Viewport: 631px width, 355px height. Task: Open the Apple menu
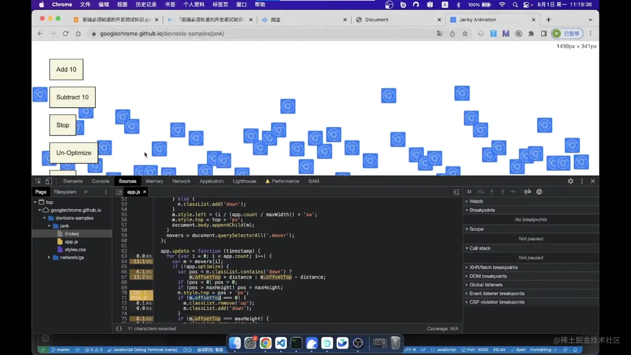(41, 5)
